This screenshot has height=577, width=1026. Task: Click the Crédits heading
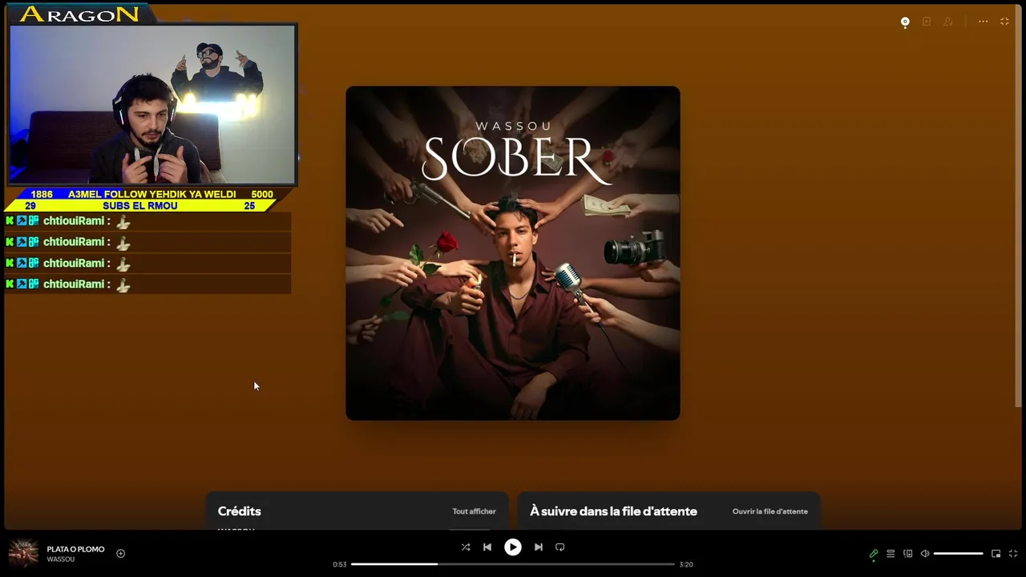pos(240,511)
